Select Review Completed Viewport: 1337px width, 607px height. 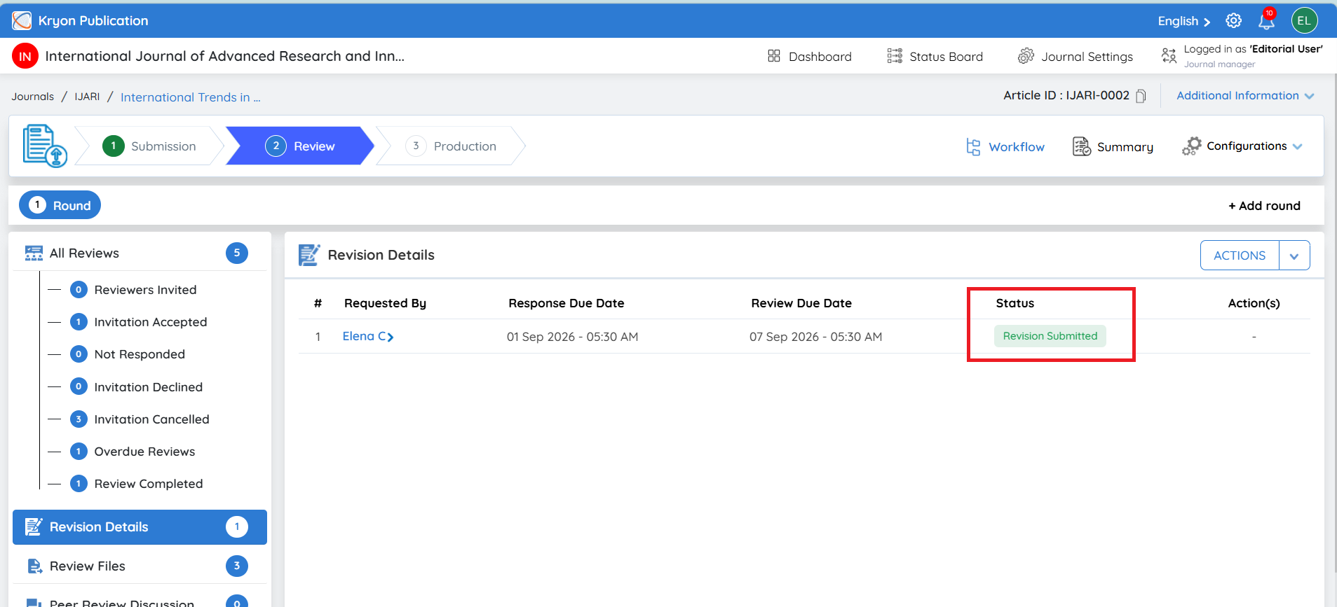pos(137,484)
